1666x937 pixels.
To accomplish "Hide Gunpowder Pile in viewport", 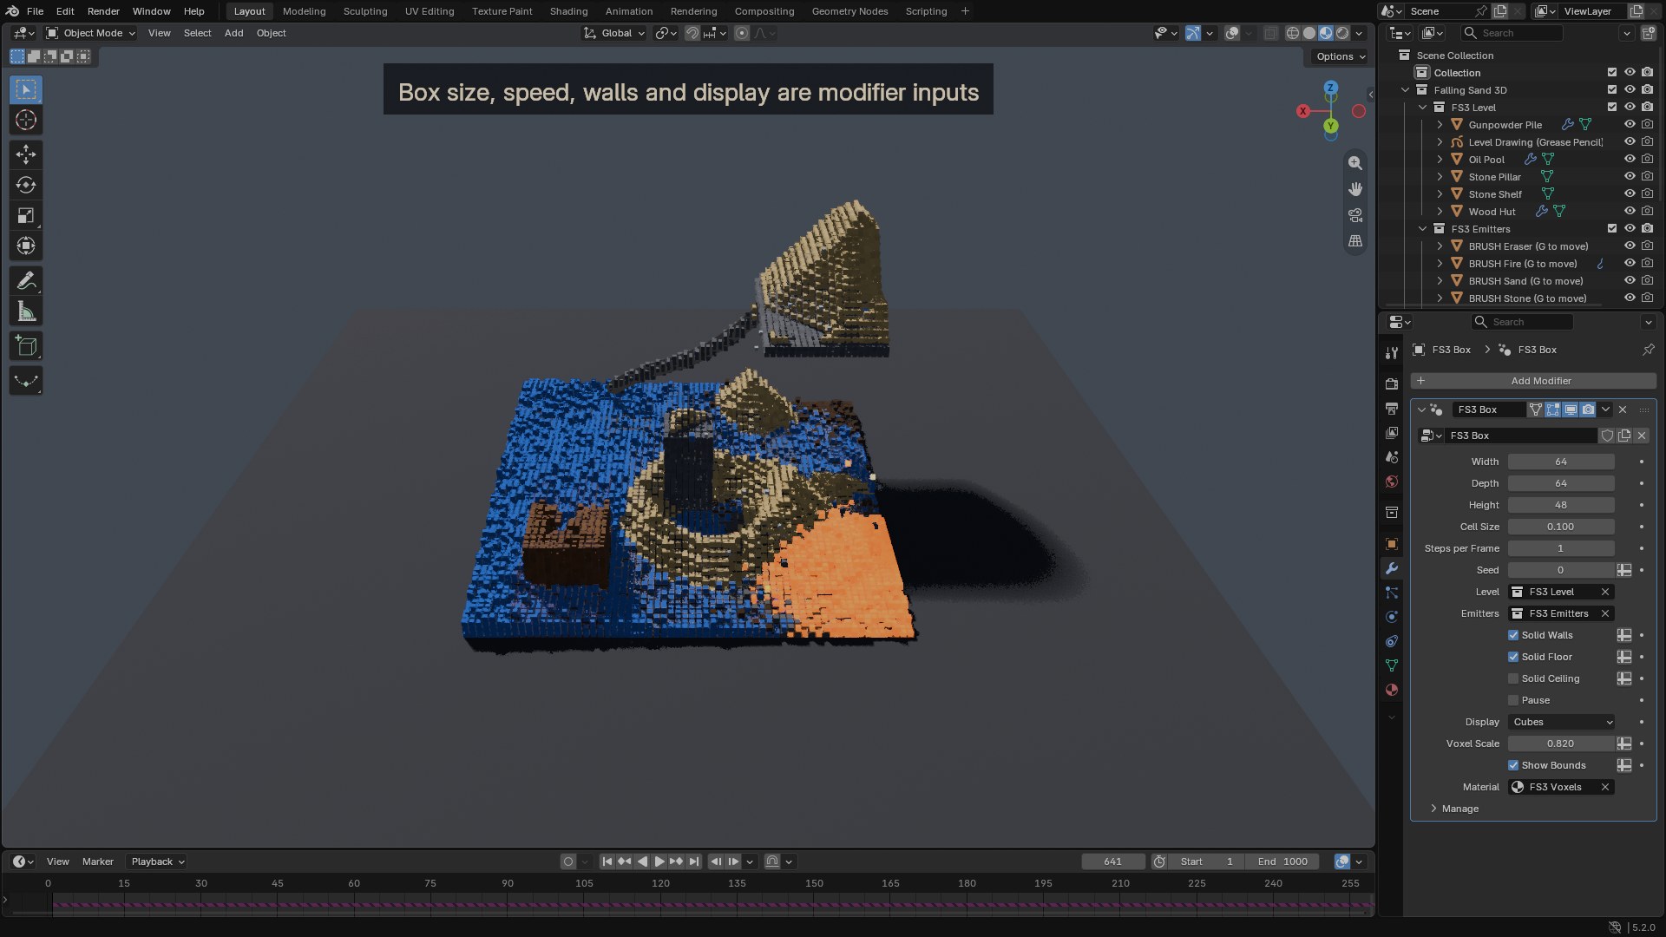I will tap(1630, 124).
